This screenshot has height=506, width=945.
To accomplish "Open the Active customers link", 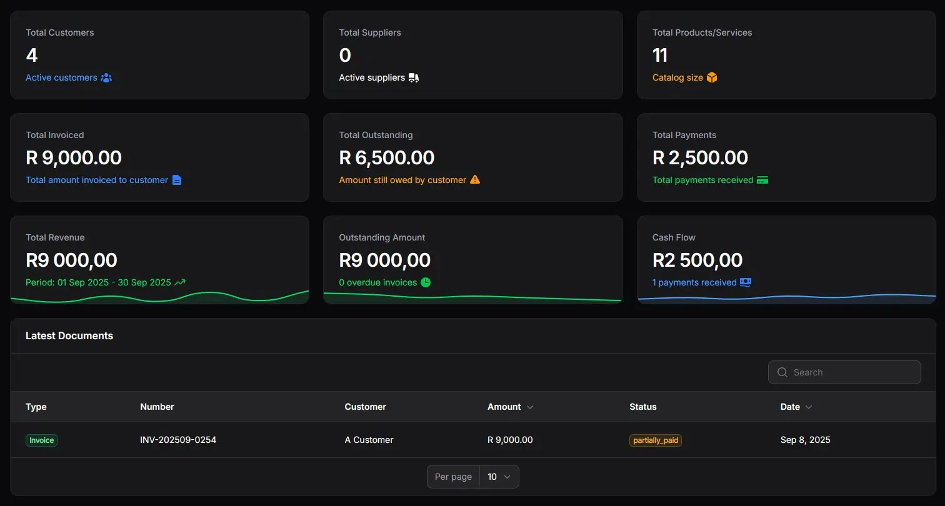I will pos(61,77).
